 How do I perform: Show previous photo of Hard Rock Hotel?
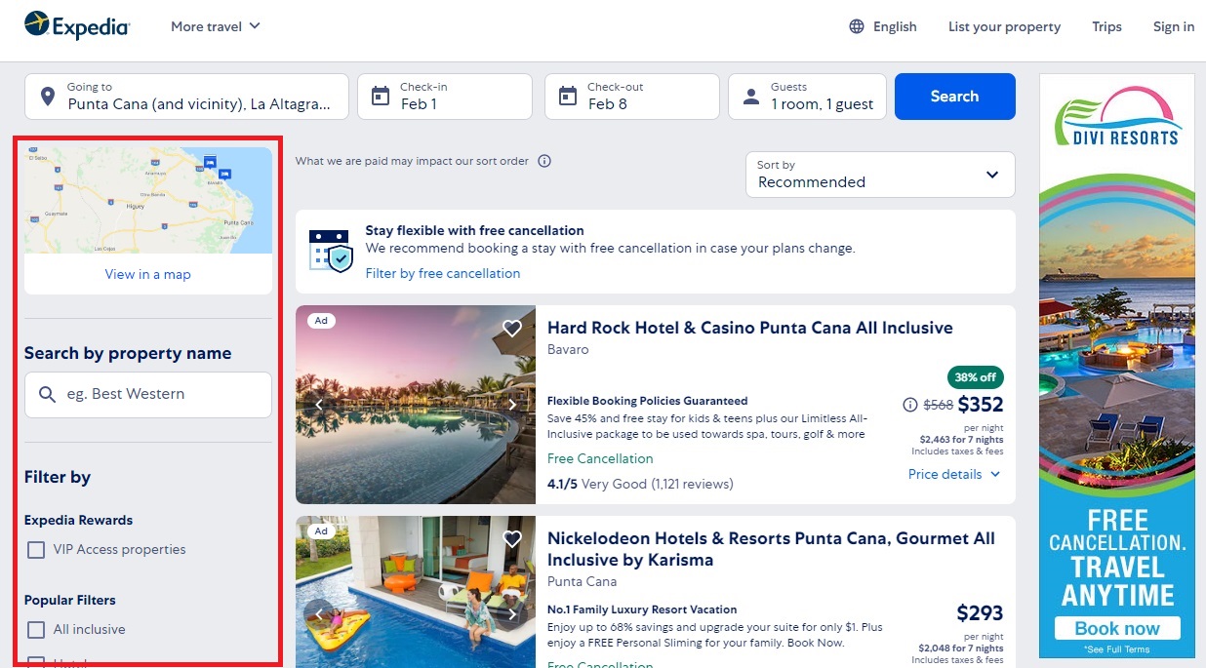click(318, 405)
